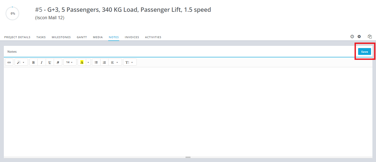Open the line height dropdown
Screen dimensions: 376x162
click(130, 62)
